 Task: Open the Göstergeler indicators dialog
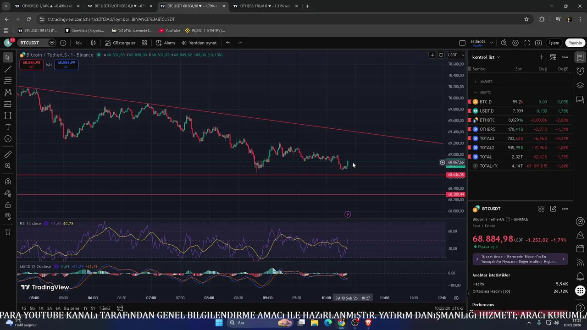point(120,43)
